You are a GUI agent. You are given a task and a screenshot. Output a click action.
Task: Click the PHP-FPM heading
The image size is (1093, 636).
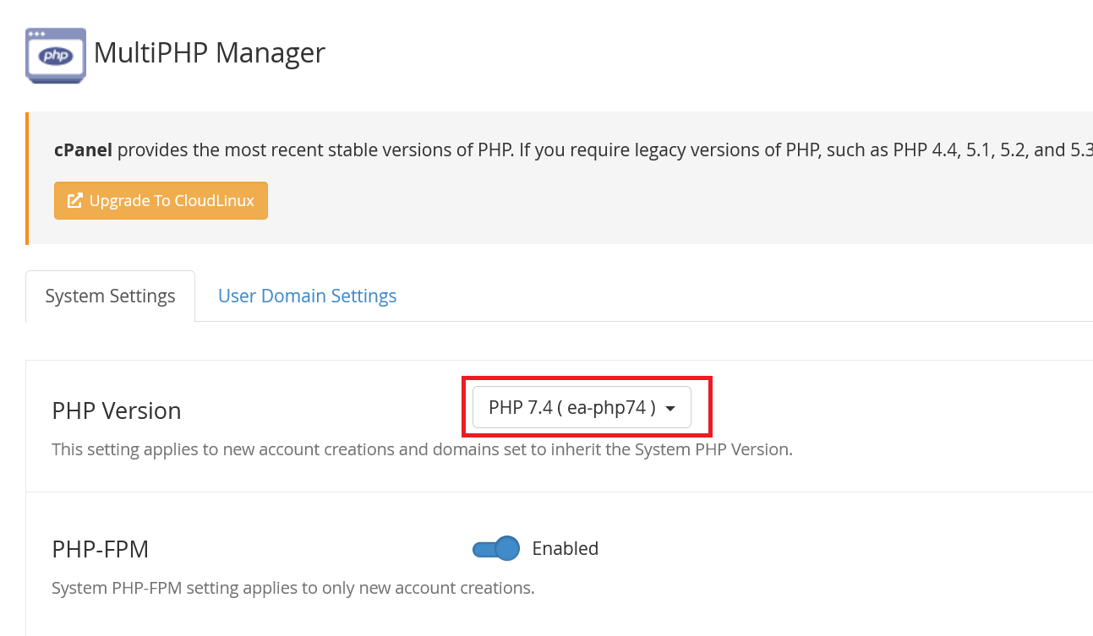101,549
